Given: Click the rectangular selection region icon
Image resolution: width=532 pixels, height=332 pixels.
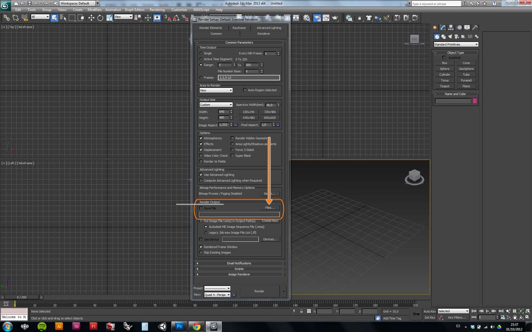Looking at the screenshot, I should pos(72,18).
